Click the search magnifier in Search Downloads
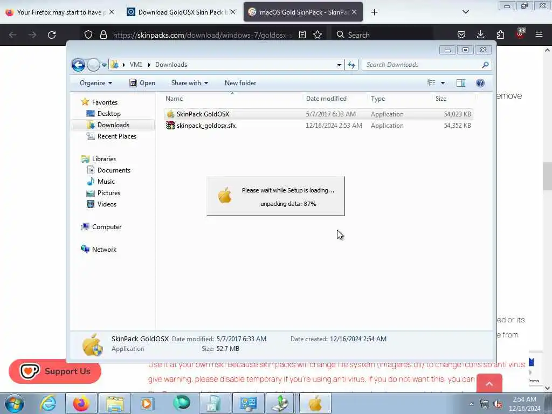The image size is (552, 414). [x=486, y=65]
